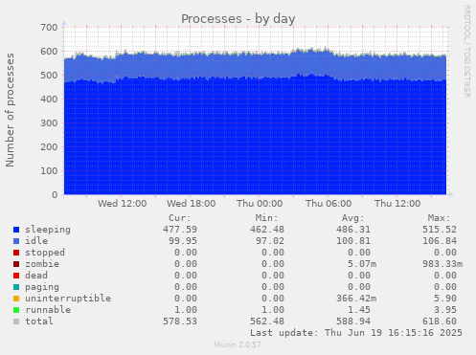Click idle minimum value 97.02

point(270,241)
